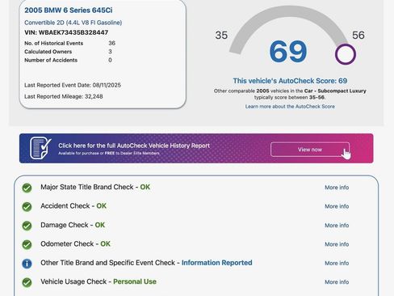Click green checkmark icon beside Odometer Check
Viewport: 394px width, 296px height.
(x=27, y=244)
